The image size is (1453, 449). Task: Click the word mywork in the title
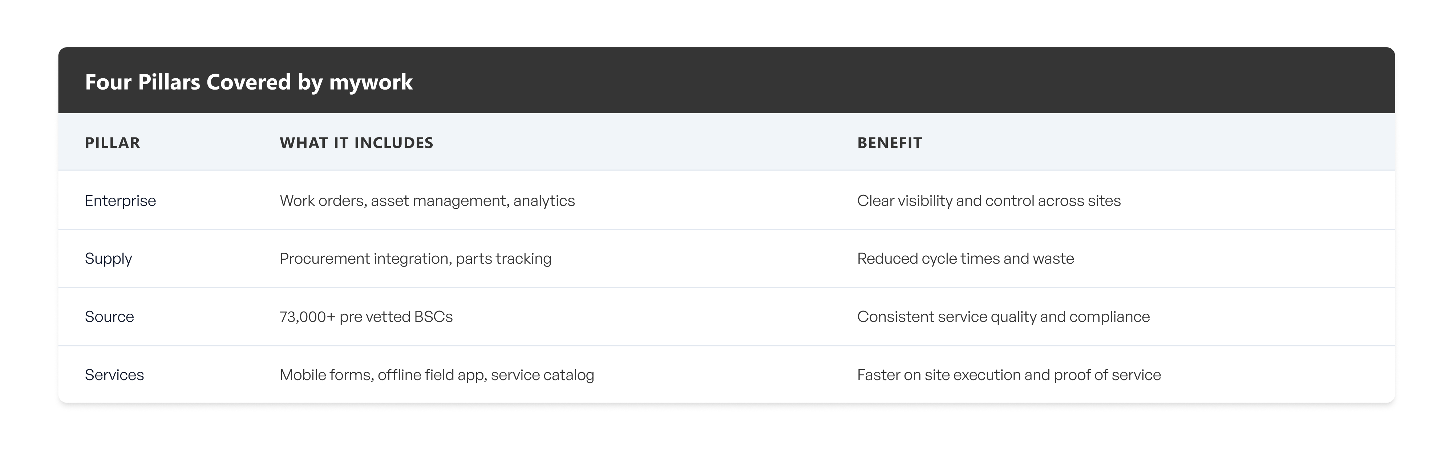coord(371,83)
